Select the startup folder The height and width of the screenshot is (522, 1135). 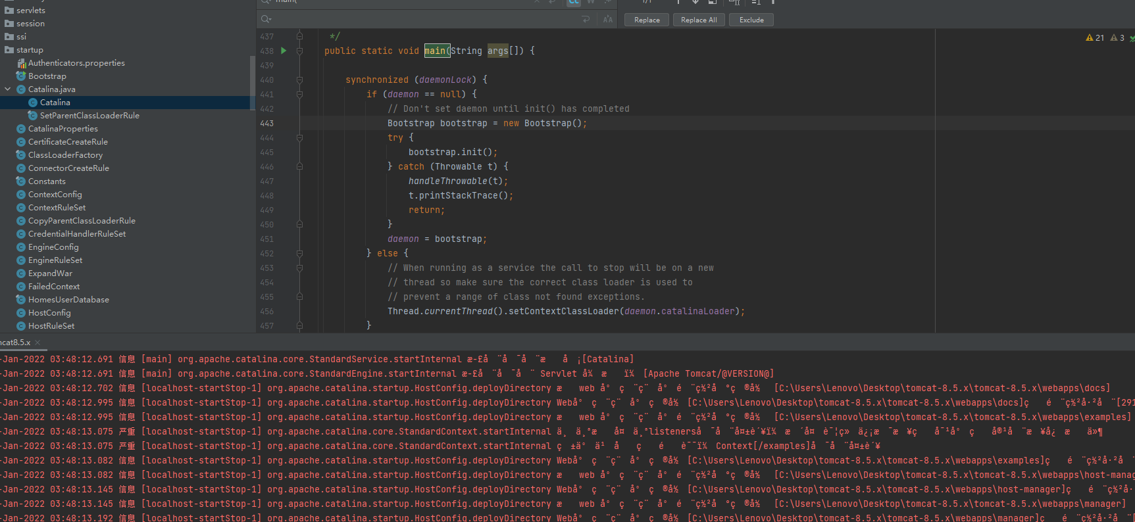pyautogui.click(x=30, y=50)
